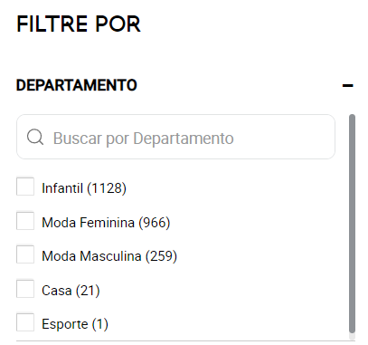Click the FILTRE POR heading
This screenshot has width=368, height=345.
tap(79, 24)
